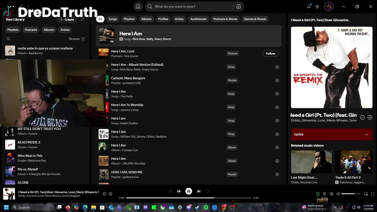The height and width of the screenshot is (212, 377).
Task: Open the Recents sort dropdown
Action: click(77, 39)
